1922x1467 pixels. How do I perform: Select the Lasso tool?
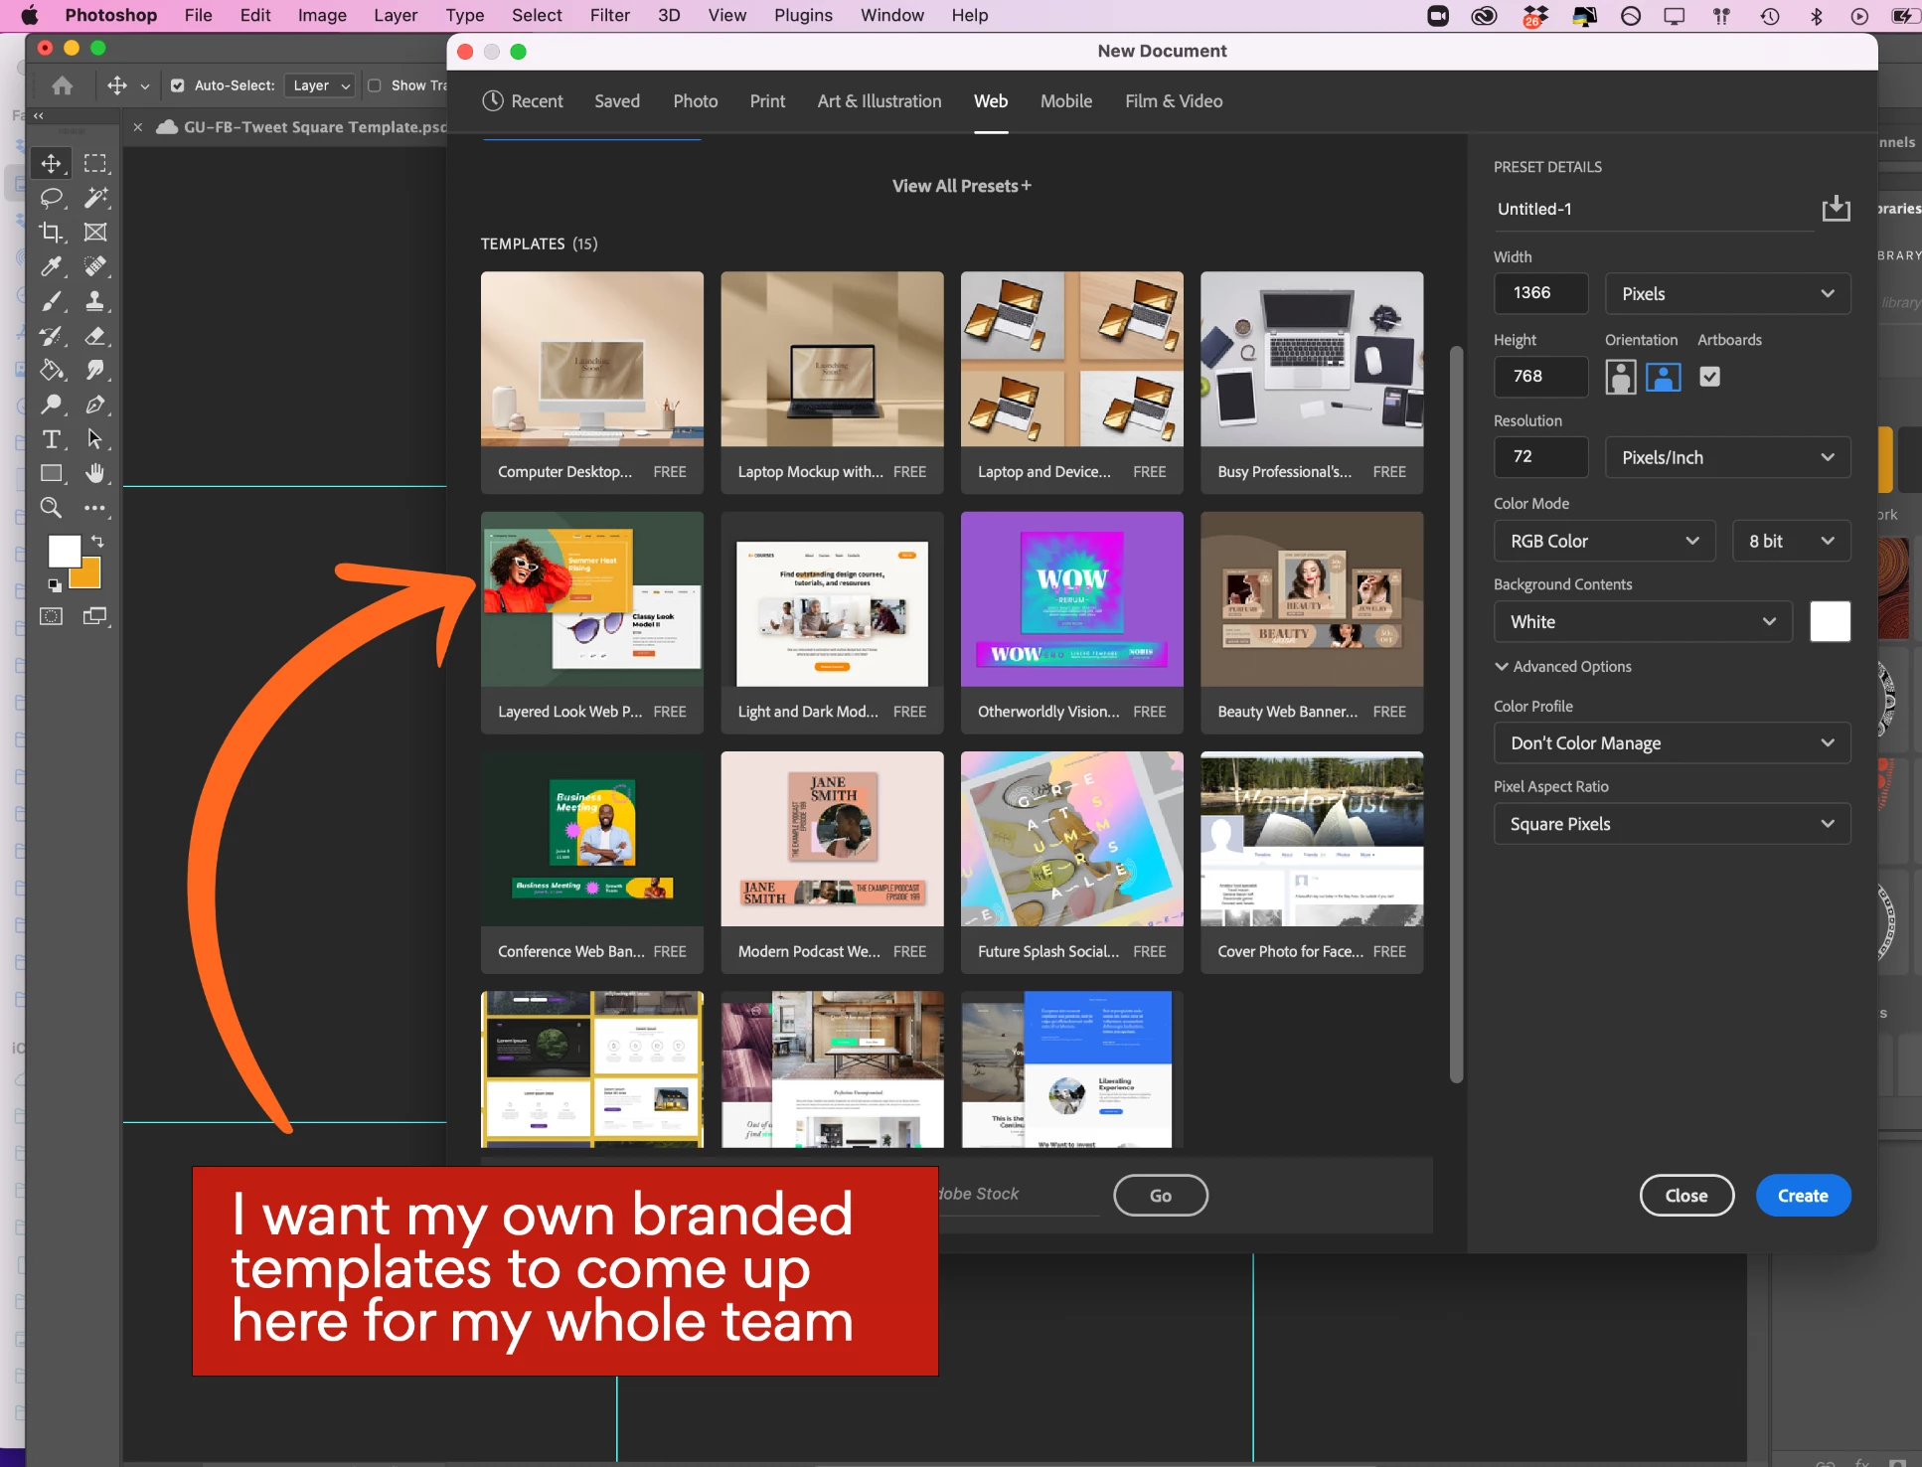point(51,198)
